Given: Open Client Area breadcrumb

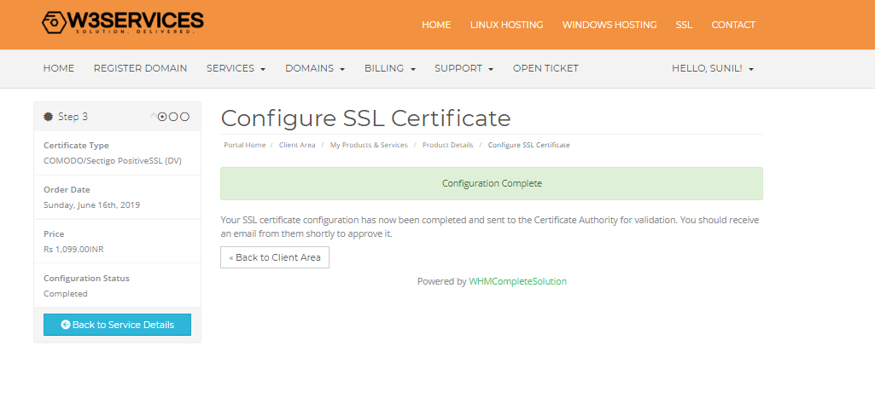Looking at the screenshot, I should click(x=297, y=145).
